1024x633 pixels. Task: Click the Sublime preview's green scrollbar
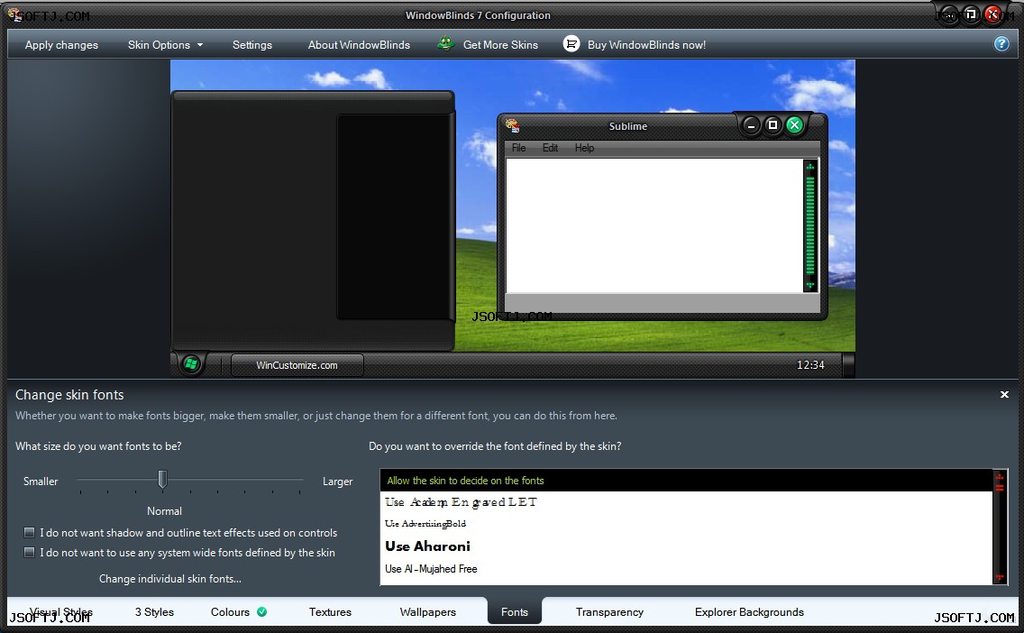(810, 225)
